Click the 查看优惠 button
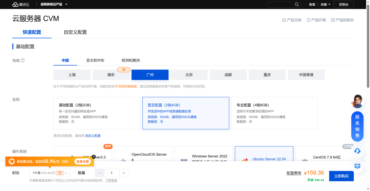 (83, 162)
